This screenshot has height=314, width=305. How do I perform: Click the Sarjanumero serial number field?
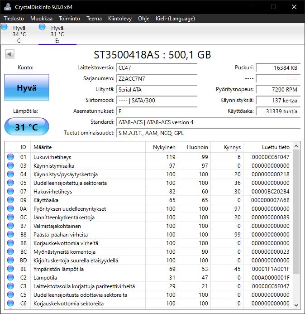click(x=157, y=79)
